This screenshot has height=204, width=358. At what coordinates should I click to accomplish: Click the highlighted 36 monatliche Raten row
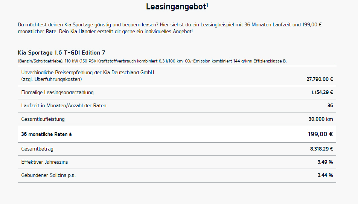pos(177,134)
